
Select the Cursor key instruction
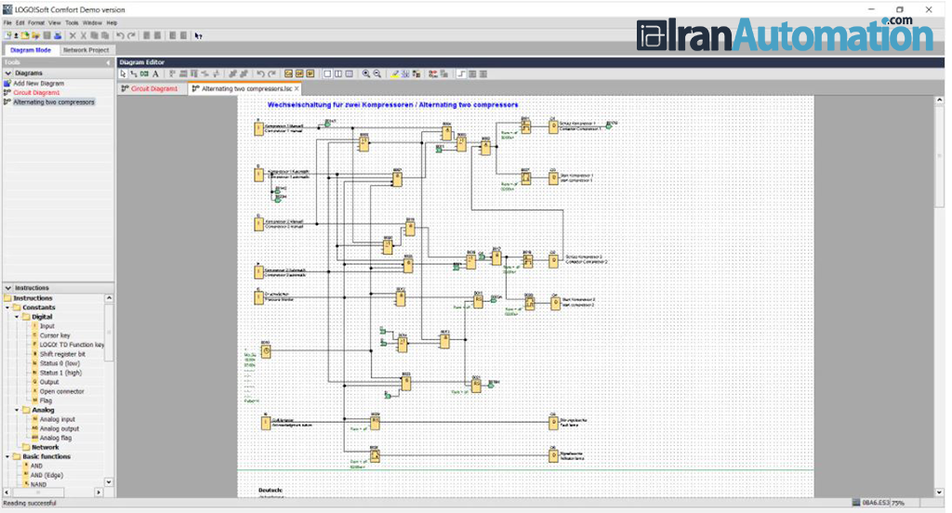(55, 335)
